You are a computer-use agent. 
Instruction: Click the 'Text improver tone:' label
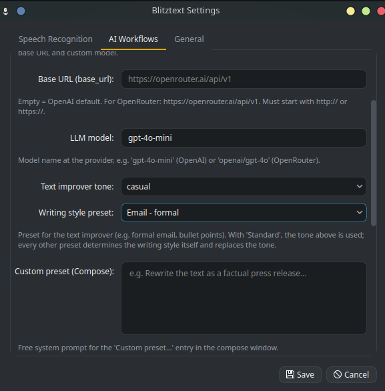point(77,187)
